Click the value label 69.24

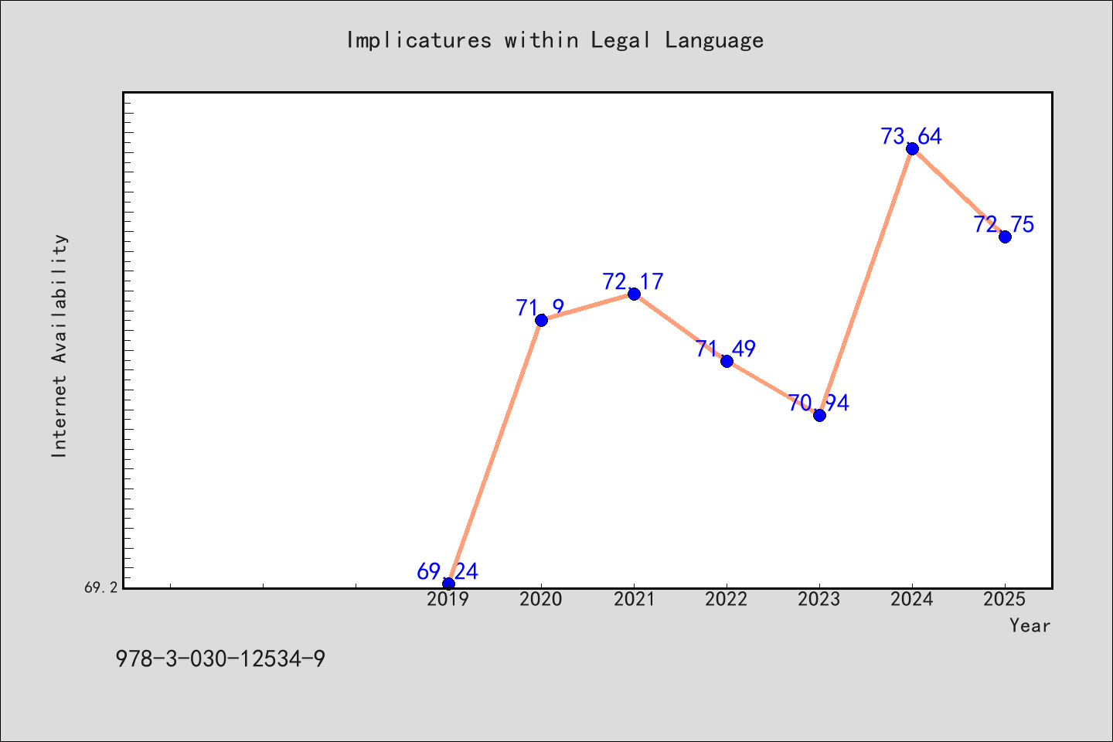point(448,572)
